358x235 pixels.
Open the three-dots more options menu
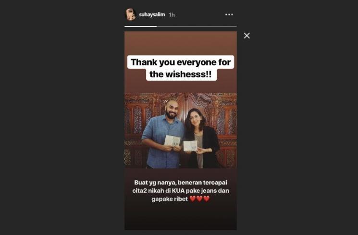coord(229,14)
